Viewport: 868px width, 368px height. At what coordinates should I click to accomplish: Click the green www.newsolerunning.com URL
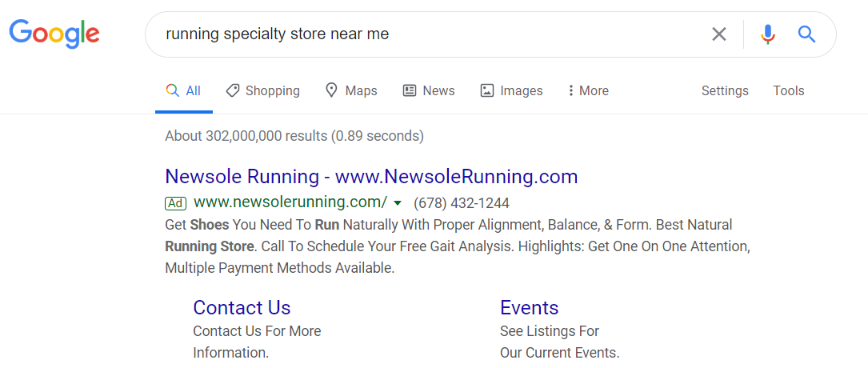pyautogui.click(x=290, y=202)
